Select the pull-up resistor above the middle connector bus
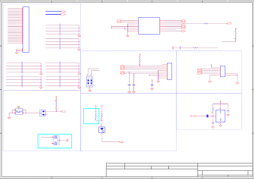254x179 pixels. 140,61
